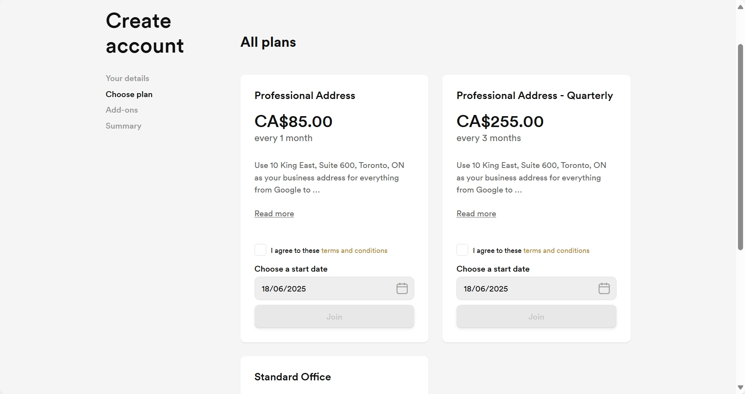This screenshot has width=745, height=394.
Task: Select the Choose plan step
Action: (x=129, y=94)
